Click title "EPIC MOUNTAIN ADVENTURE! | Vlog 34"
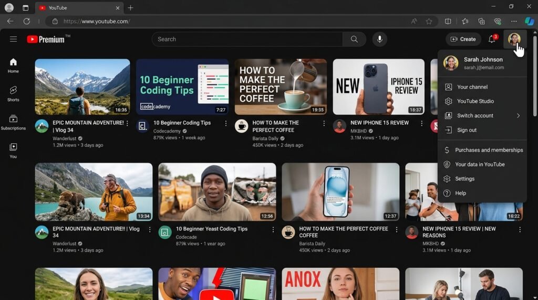The image size is (538, 300). pos(88,126)
